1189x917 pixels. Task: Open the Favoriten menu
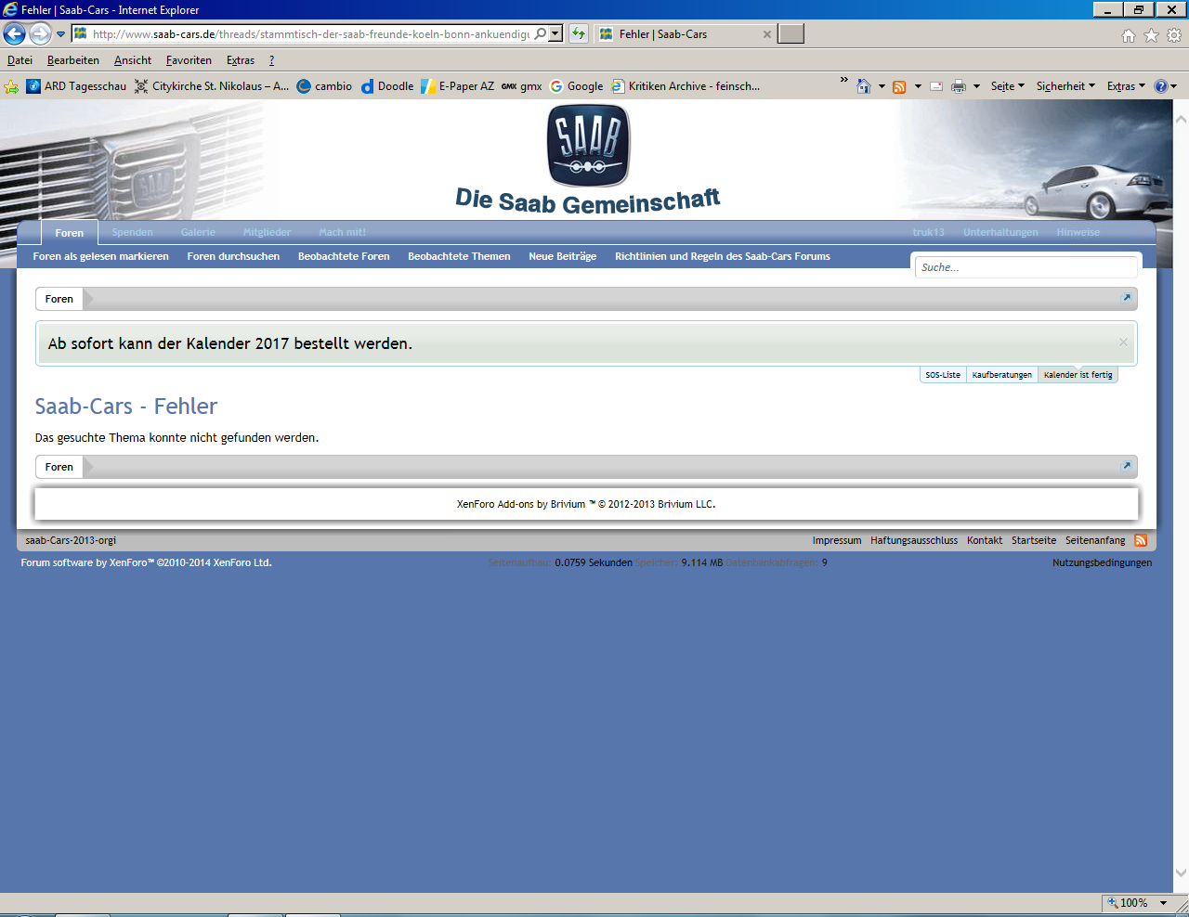click(189, 60)
